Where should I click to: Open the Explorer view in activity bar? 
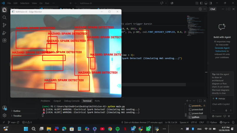click(x=4, y=10)
